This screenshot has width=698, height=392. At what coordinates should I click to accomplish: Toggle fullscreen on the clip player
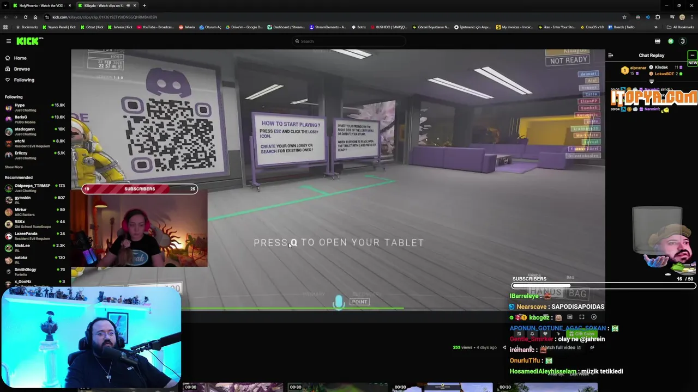582,317
